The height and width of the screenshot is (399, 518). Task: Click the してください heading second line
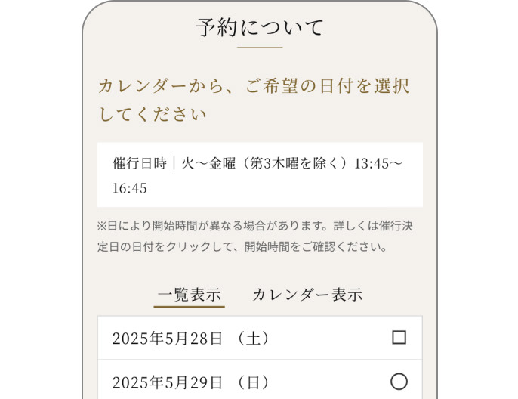click(153, 116)
